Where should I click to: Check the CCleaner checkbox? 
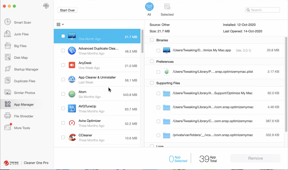coord(63,137)
